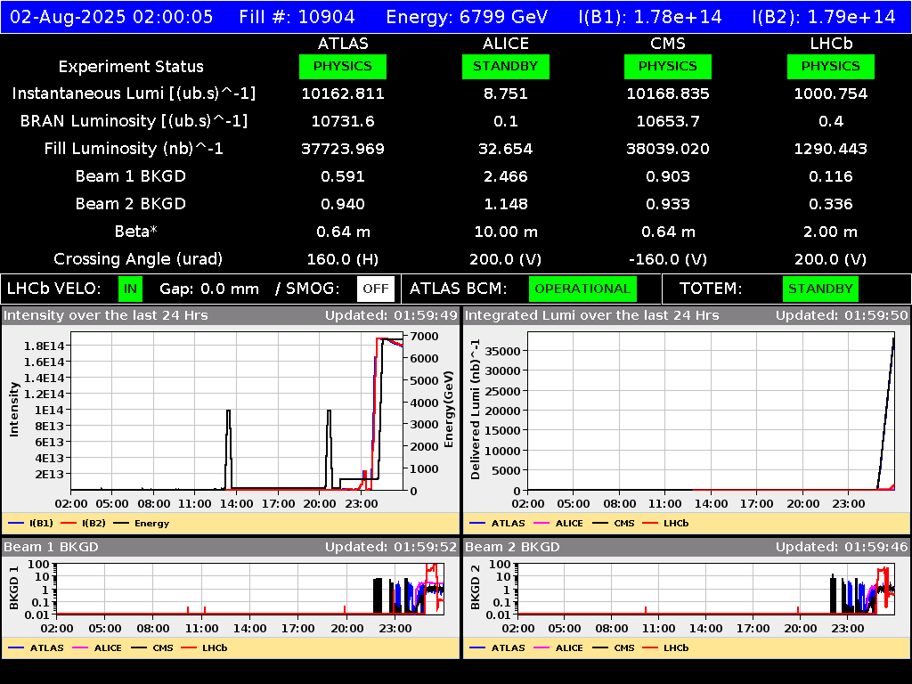Click LHCb Beta* value 2.00 m
Image resolution: width=912 pixels, height=684 pixels.
point(831,232)
